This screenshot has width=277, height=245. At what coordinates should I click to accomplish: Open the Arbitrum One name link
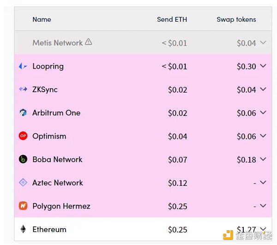(56, 113)
